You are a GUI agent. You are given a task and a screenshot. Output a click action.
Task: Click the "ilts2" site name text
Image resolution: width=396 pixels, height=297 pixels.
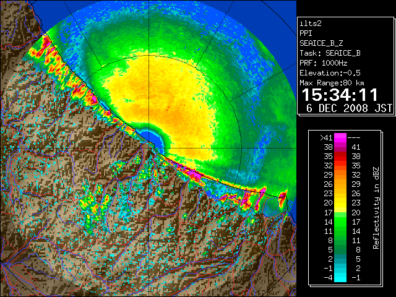(311, 24)
